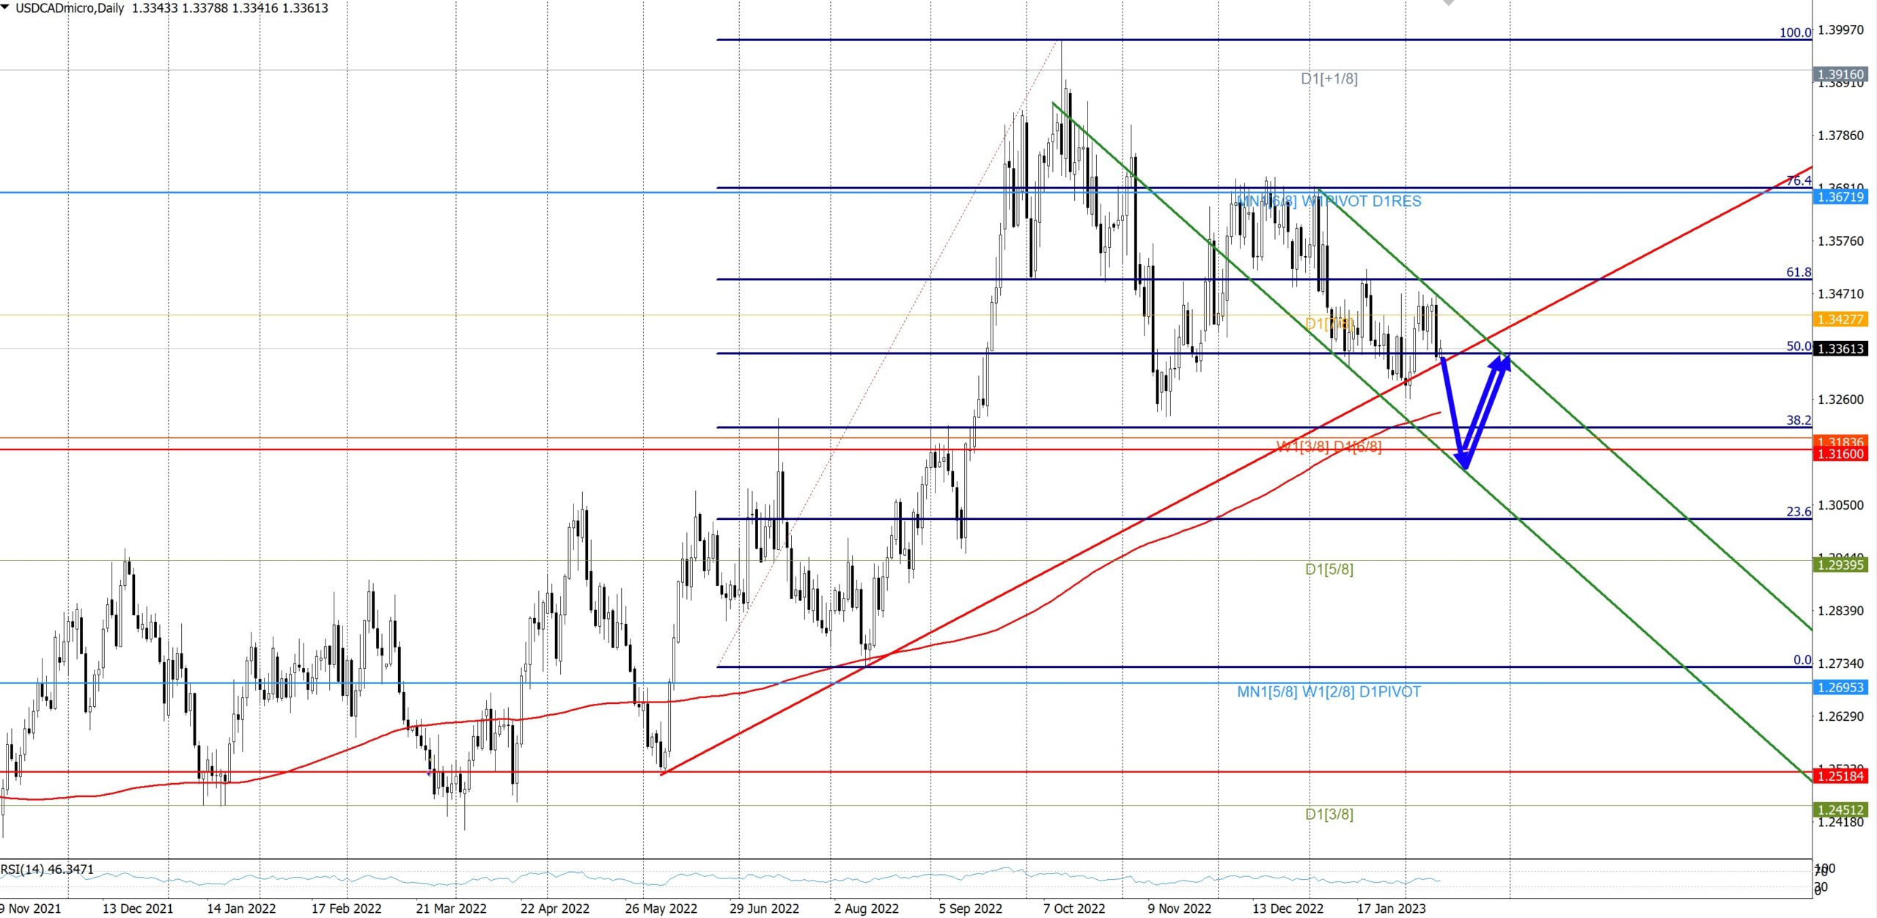Click the gray chart shift marker at top
This screenshot has height=918, width=1877.
click(x=1448, y=3)
